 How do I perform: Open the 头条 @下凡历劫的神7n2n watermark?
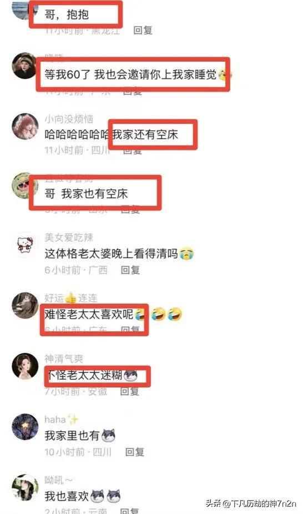pyautogui.click(x=251, y=503)
